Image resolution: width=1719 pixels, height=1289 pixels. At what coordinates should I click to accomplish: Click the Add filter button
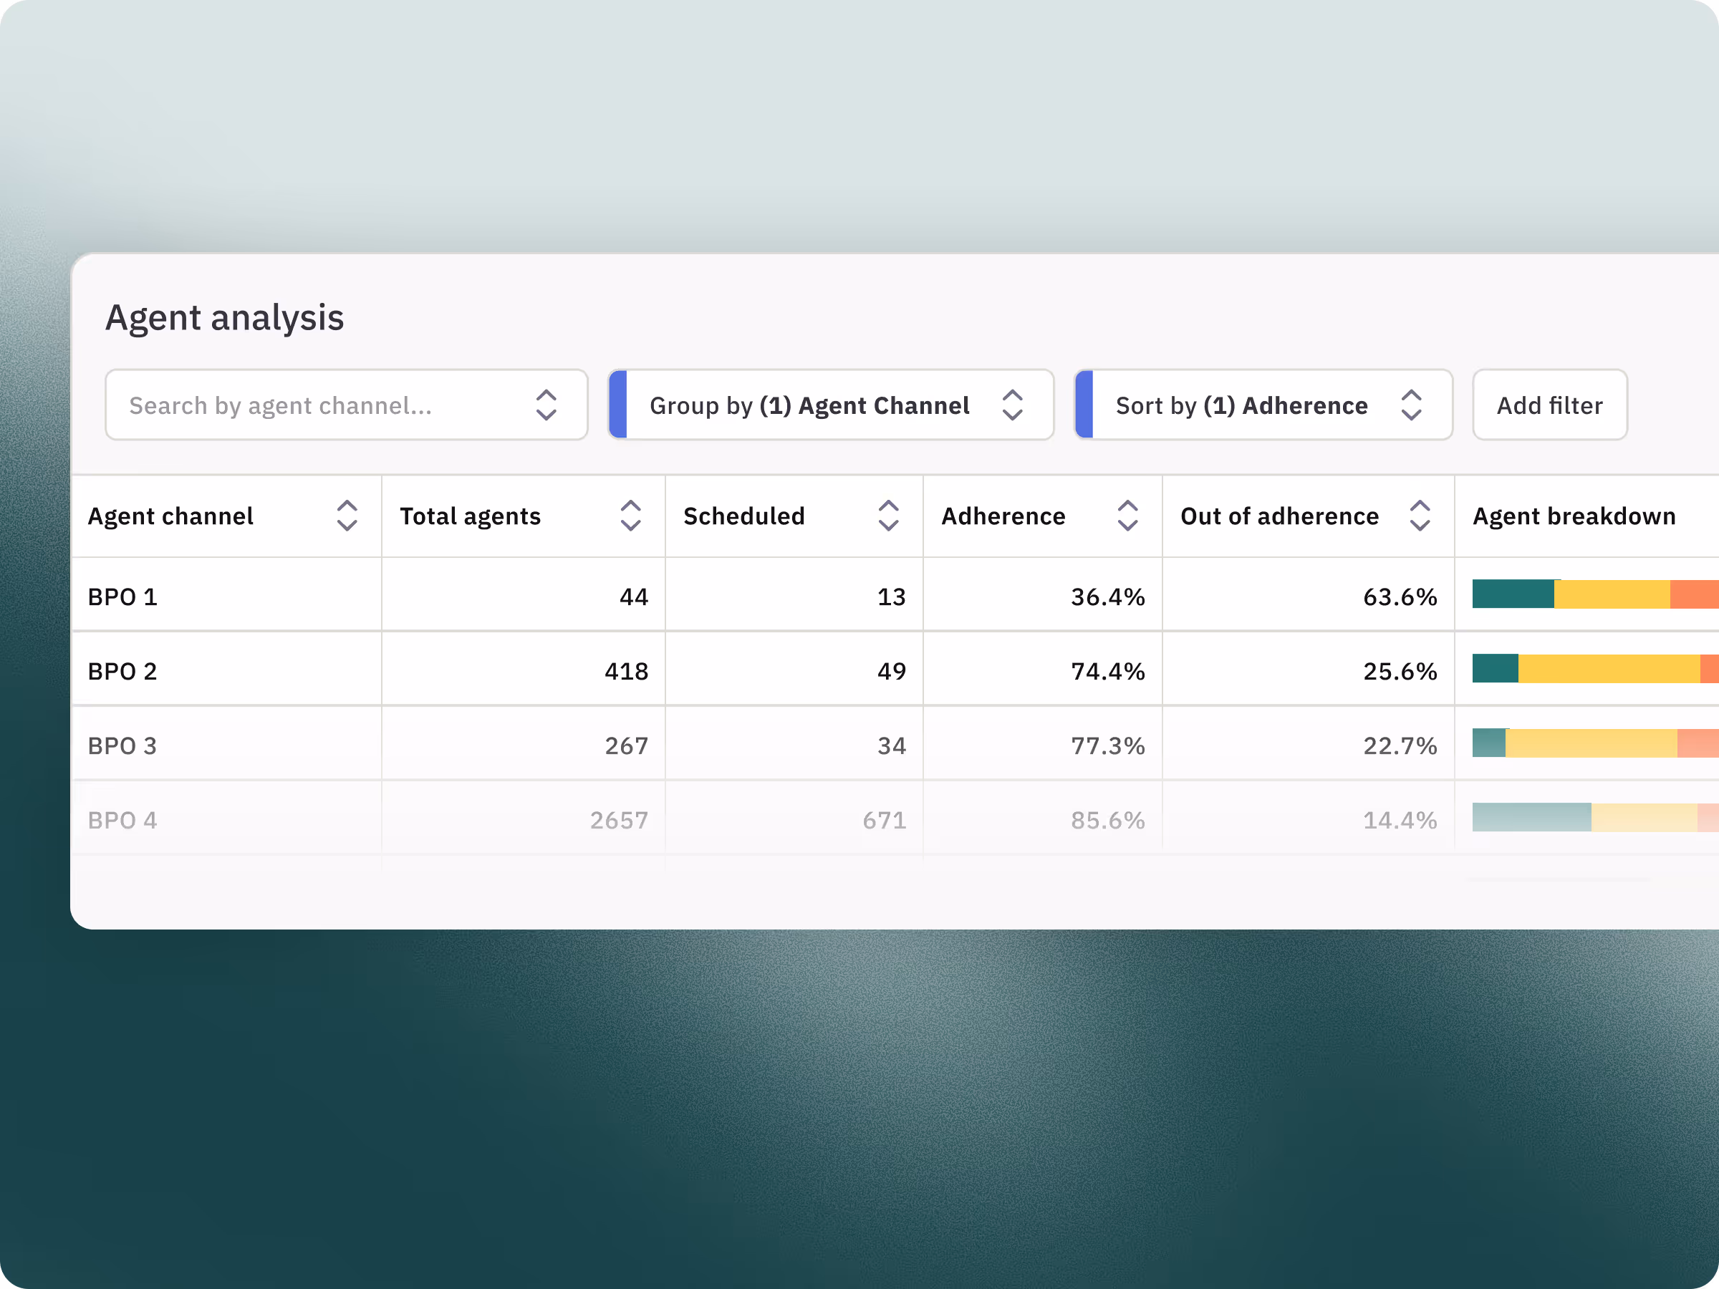pyautogui.click(x=1549, y=405)
